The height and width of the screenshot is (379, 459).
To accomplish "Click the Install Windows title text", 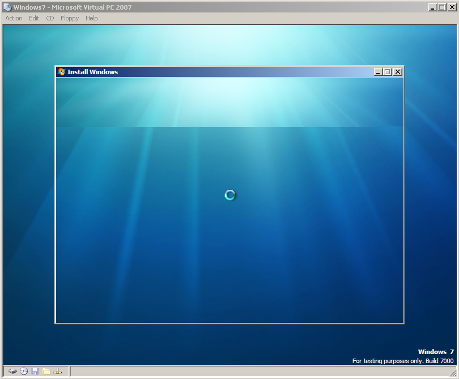I will tap(92, 72).
